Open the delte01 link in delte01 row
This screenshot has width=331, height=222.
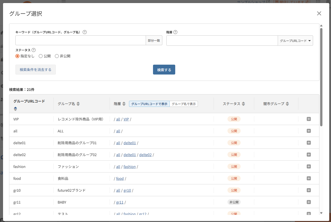coord(130,143)
